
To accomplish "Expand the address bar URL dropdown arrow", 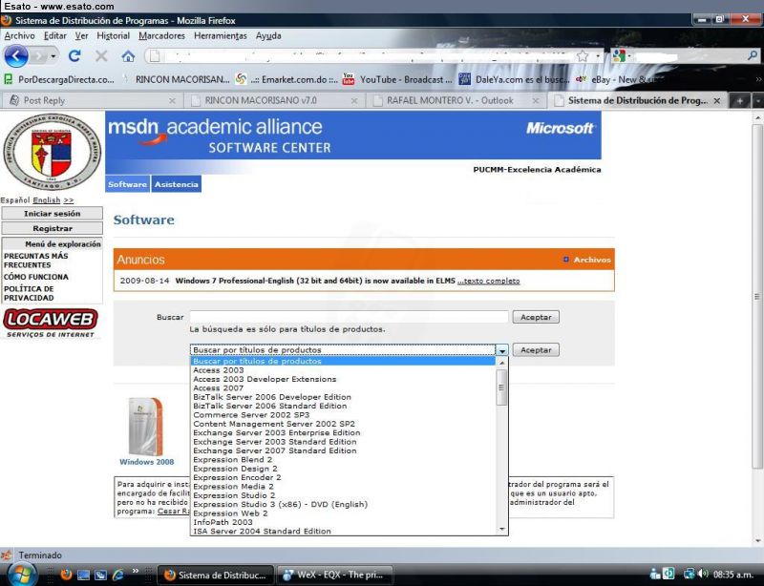I will tap(598, 56).
